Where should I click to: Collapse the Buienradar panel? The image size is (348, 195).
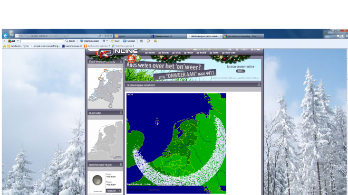(x=121, y=113)
